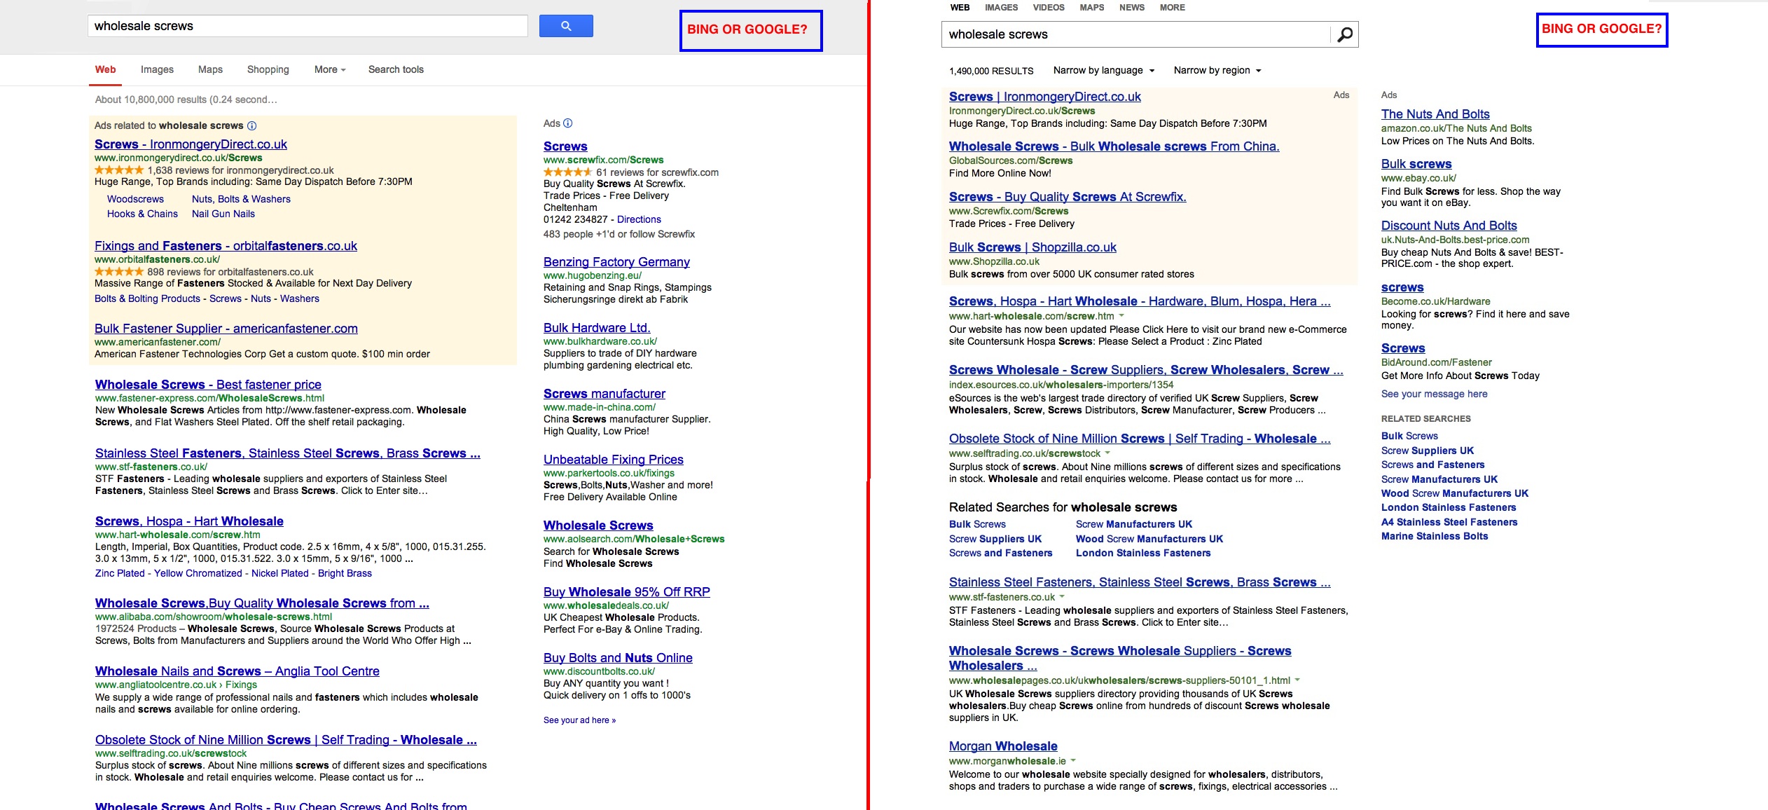Switch to Google's 'Images' tab
Screen dimensions: 1768x810
(x=157, y=69)
